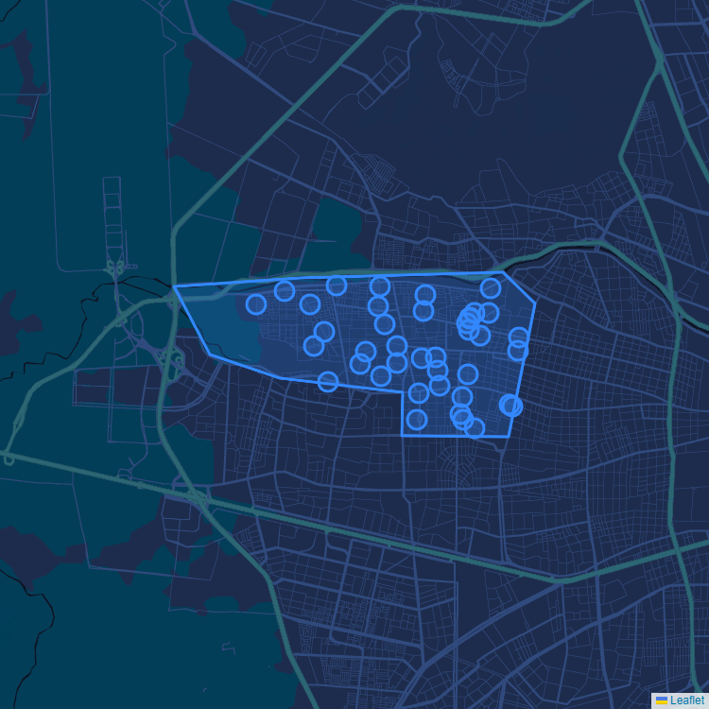709x709 pixels.
Task: Click the circle marker nearest the polygon's northeast corner
Action: (x=491, y=288)
